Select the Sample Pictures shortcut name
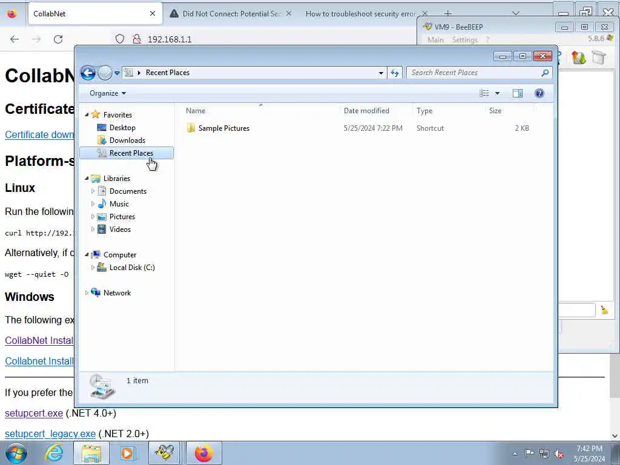The image size is (620, 465). click(224, 128)
